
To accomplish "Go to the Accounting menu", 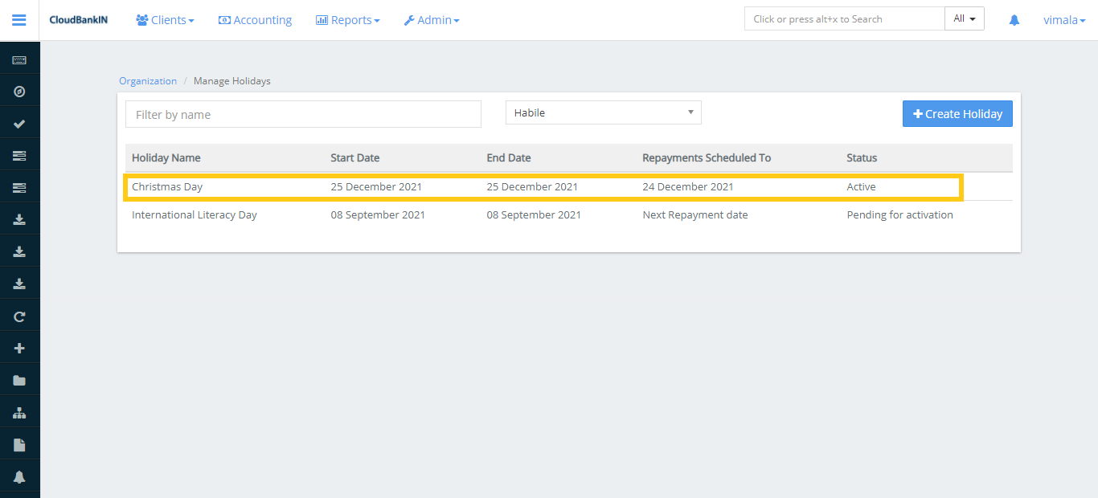I will [x=255, y=20].
